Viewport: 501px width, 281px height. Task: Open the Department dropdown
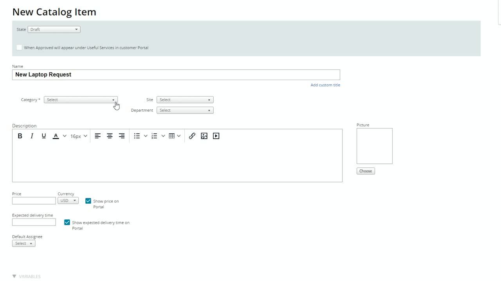tap(185, 110)
